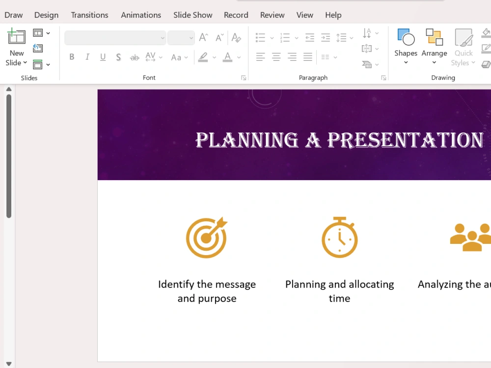
Task: Clear all formatting with eraser icon
Action: [236, 38]
